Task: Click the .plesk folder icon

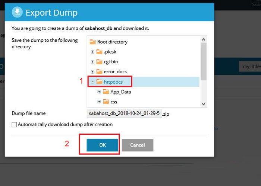Action: click(99, 52)
